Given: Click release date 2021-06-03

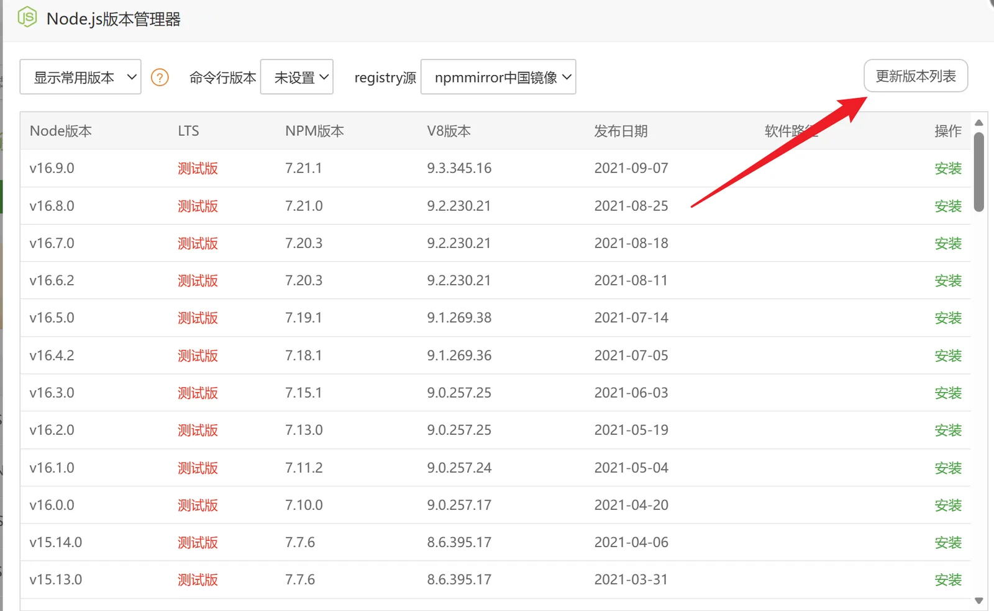Looking at the screenshot, I should coord(631,393).
